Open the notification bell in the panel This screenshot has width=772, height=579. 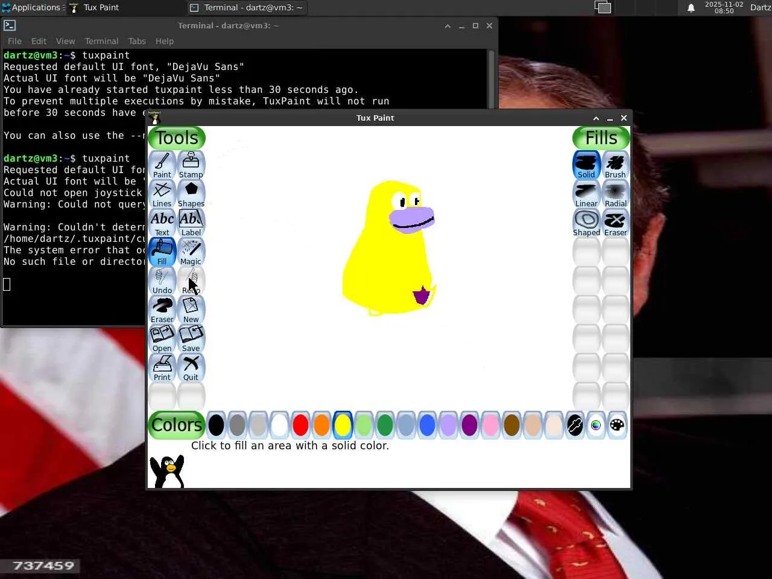pyautogui.click(x=691, y=7)
